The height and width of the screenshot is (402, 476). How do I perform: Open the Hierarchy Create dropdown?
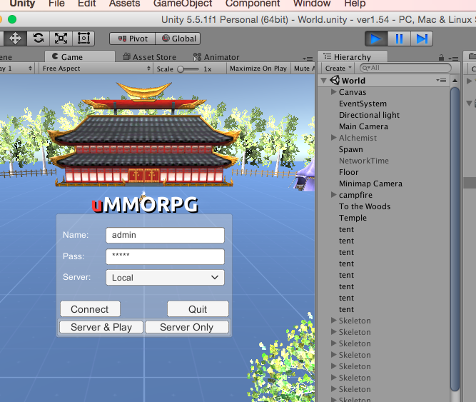click(x=338, y=69)
